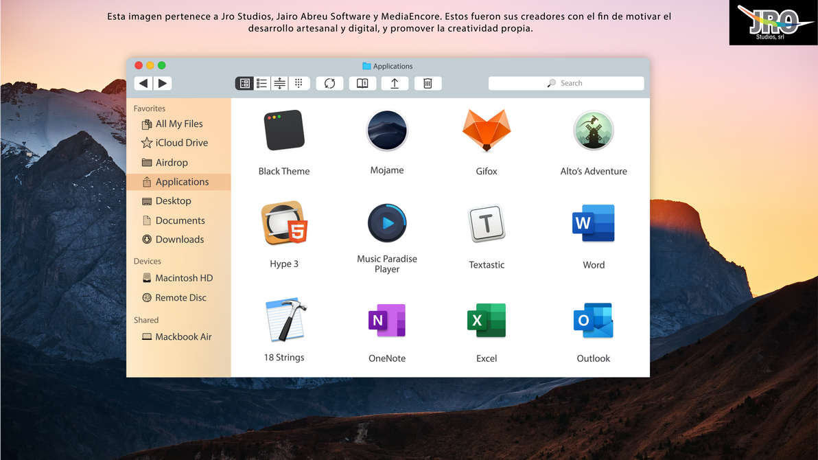Image resolution: width=818 pixels, height=460 pixels.
Task: Open the 18 Strings hammer icon
Action: (x=285, y=319)
